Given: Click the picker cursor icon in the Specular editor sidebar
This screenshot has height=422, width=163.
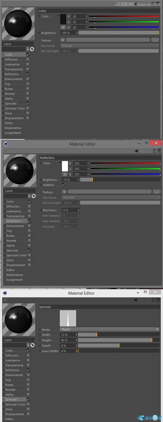Looking at the screenshot, I should point(33,345).
